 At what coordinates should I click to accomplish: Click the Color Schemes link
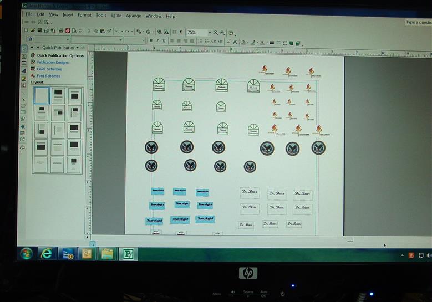click(49, 69)
